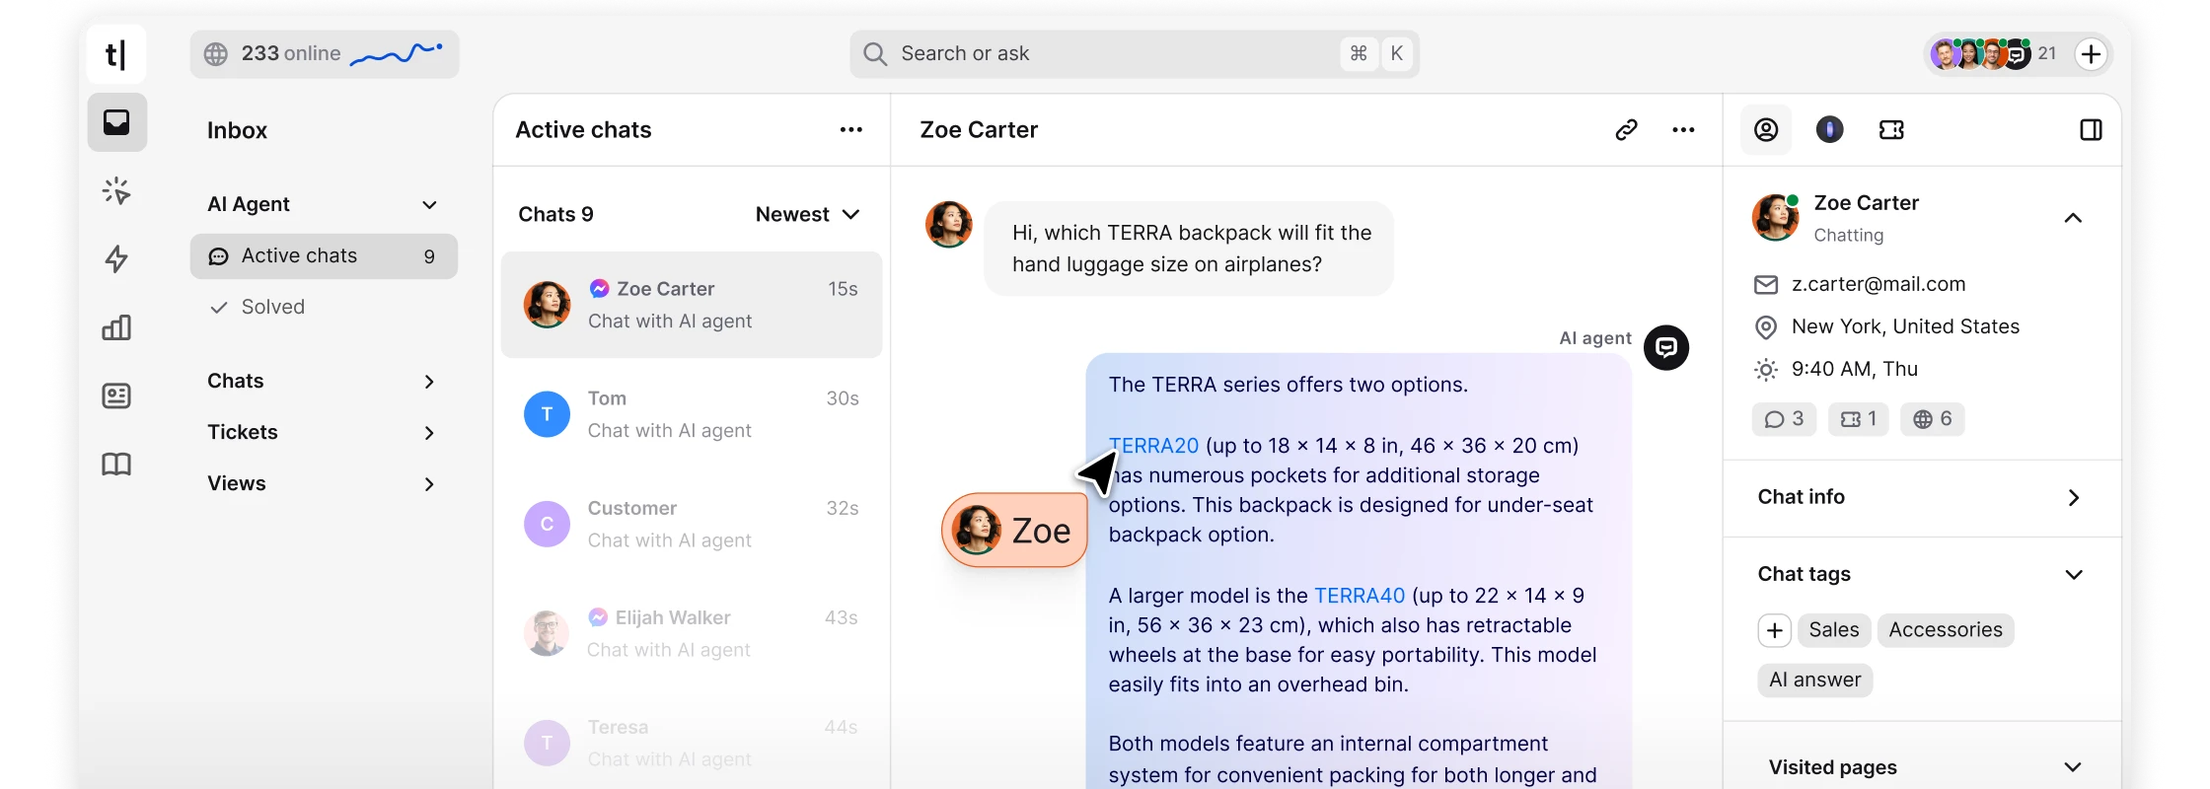Click the Search or ask field

click(x=1135, y=54)
